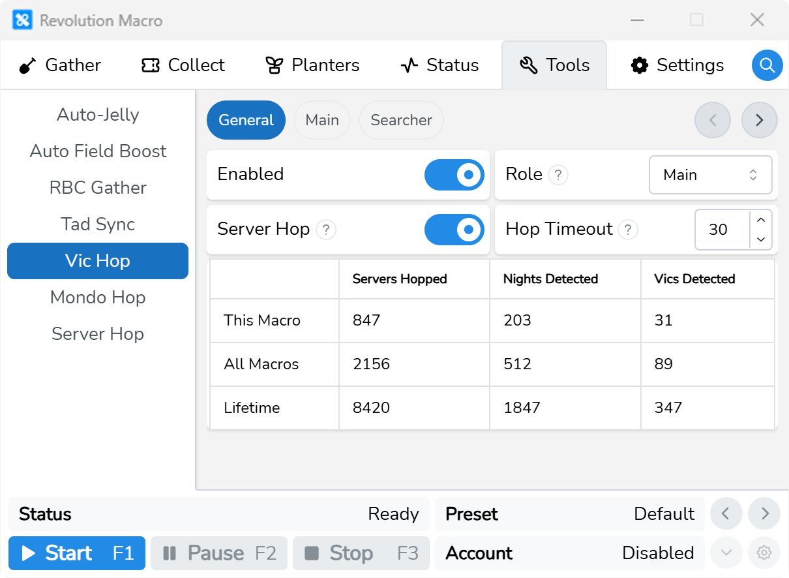The height and width of the screenshot is (578, 789).
Task: Select next preset arrow
Action: pos(764,514)
